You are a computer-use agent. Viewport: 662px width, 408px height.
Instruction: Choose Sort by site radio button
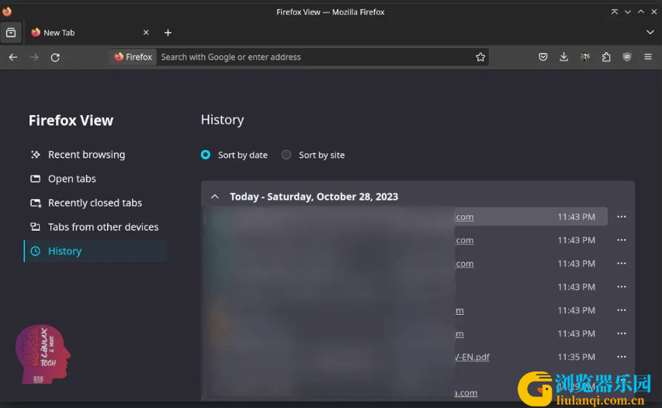pyautogui.click(x=286, y=155)
